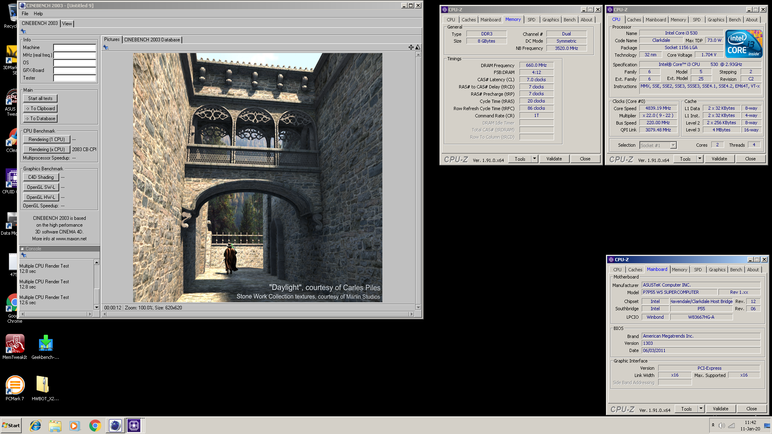Show hidden tray icons arrow
The image size is (772, 434).
pyautogui.click(x=713, y=425)
